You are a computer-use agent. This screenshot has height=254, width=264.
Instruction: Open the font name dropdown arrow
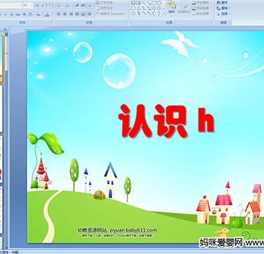point(20,5)
